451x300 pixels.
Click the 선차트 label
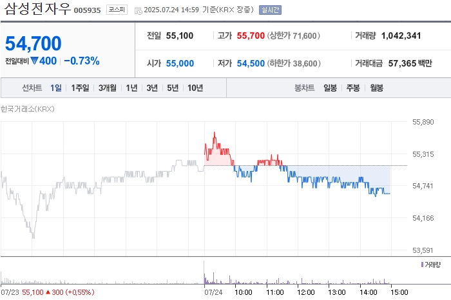(32, 88)
